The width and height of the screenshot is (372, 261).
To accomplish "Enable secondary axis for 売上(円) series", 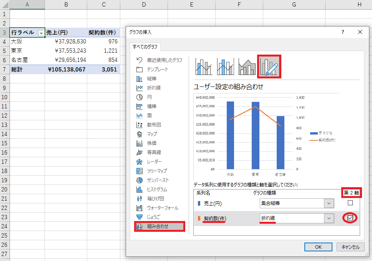I will pos(350,203).
